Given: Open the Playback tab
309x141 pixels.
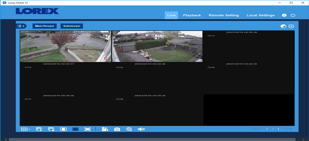Looking at the screenshot, I should [192, 15].
